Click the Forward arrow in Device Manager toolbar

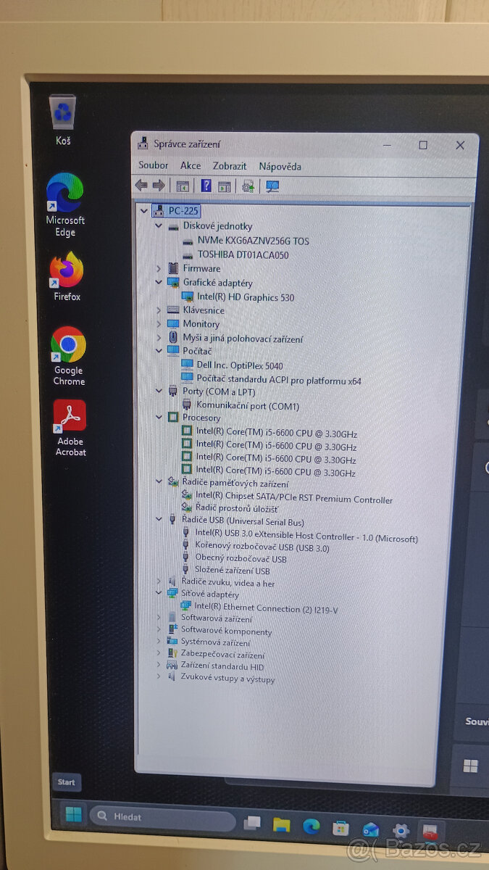[x=158, y=186]
